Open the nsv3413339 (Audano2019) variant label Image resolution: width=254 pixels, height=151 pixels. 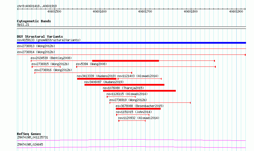click(96, 76)
